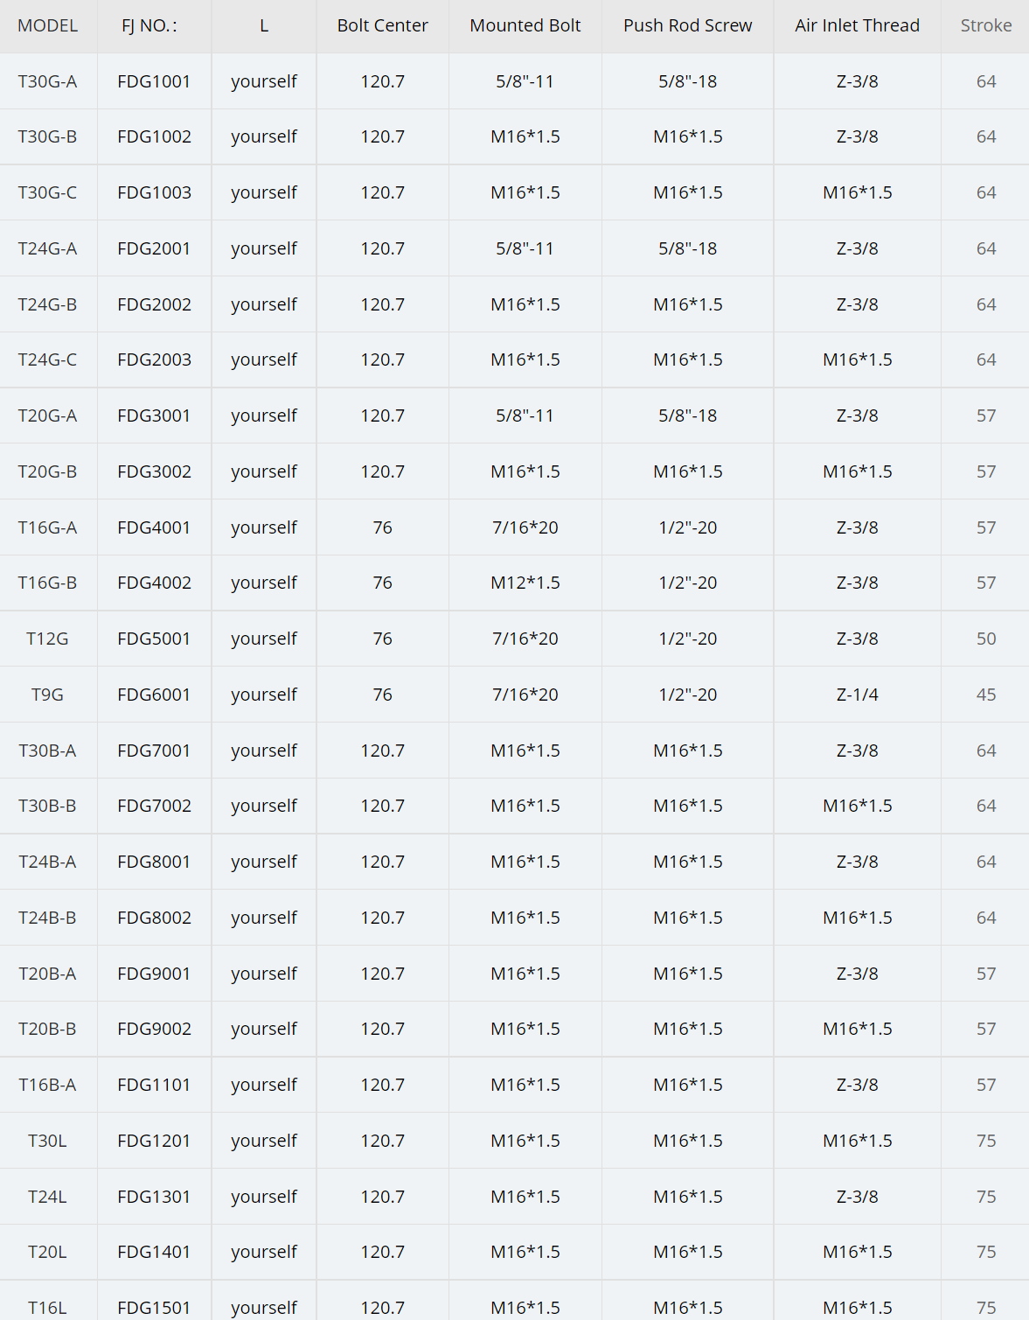The height and width of the screenshot is (1320, 1029).
Task: Select part number FDG1101
Action: coord(154,1085)
